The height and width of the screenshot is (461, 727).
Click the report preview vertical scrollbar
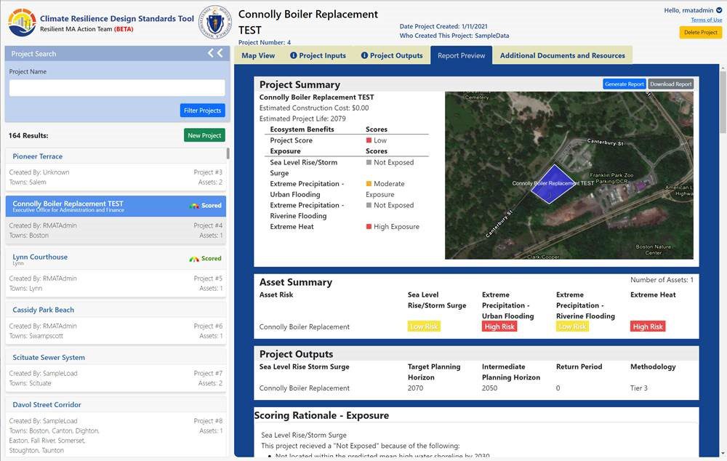722,103
